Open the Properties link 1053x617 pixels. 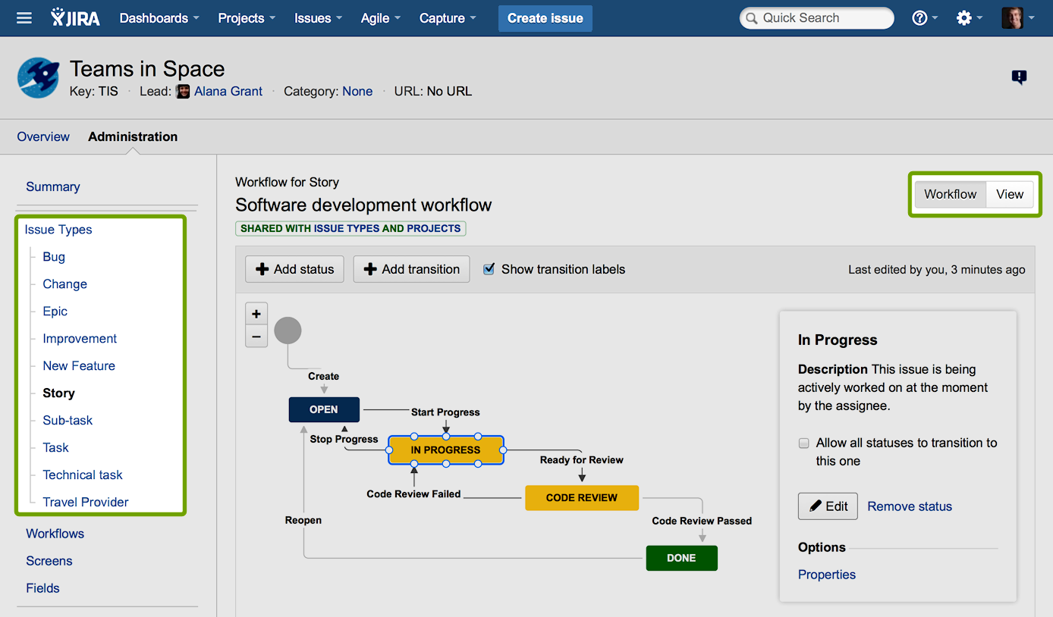click(827, 575)
